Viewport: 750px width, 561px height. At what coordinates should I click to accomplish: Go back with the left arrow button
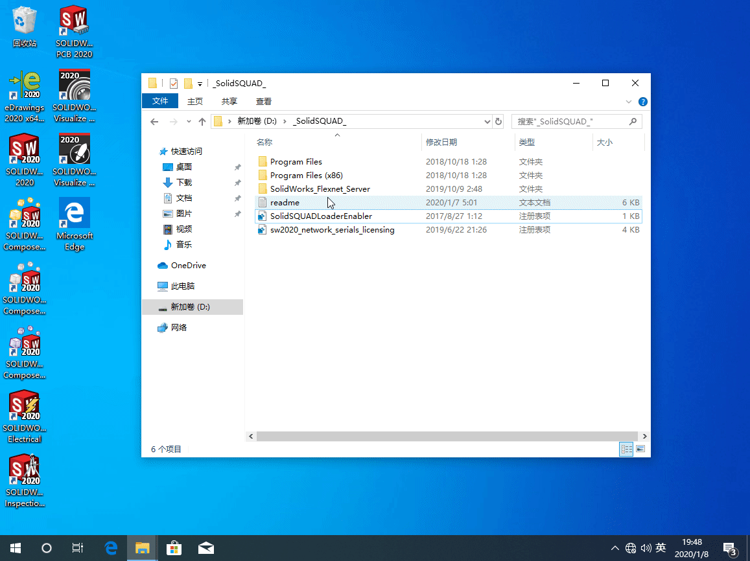point(154,122)
